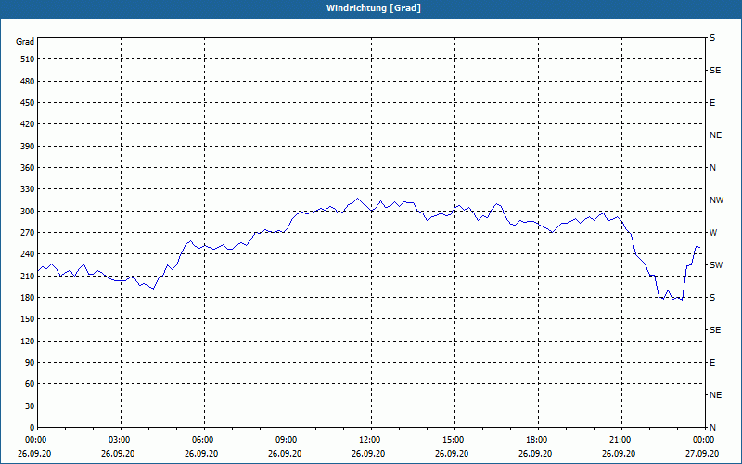
Task: Select the 09:00 time axis label
Action: tap(288, 440)
